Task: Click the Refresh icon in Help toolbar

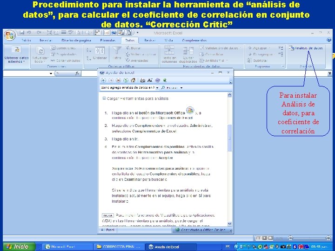Action: pos(126,80)
